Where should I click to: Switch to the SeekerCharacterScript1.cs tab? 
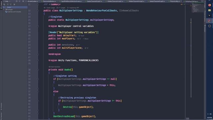[x=94, y=1]
